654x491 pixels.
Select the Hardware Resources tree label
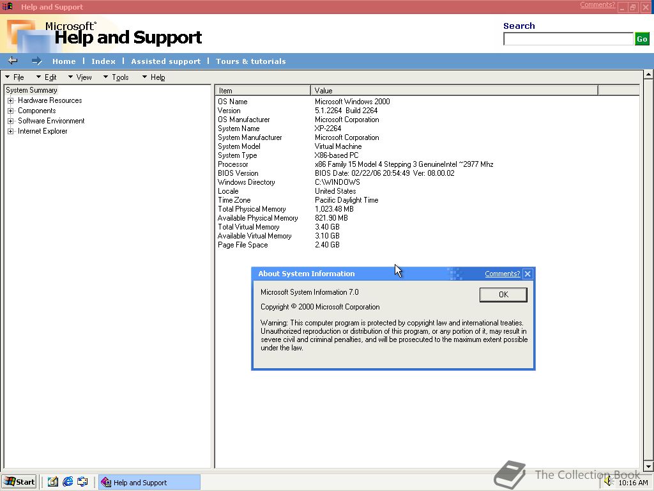click(50, 100)
